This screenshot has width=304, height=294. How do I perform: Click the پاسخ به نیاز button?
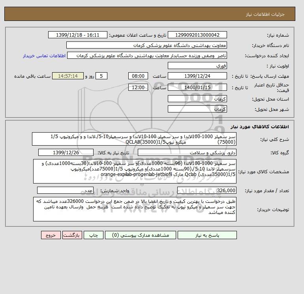tap(207, 235)
